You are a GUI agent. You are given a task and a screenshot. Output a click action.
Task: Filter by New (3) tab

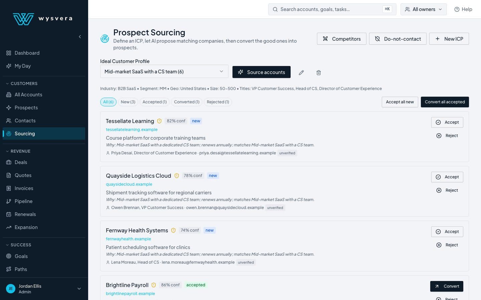pos(128,102)
